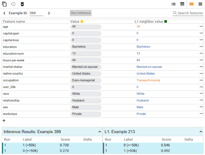Switch to orange grid view layout
205x155 pixels.
click(x=192, y=4)
